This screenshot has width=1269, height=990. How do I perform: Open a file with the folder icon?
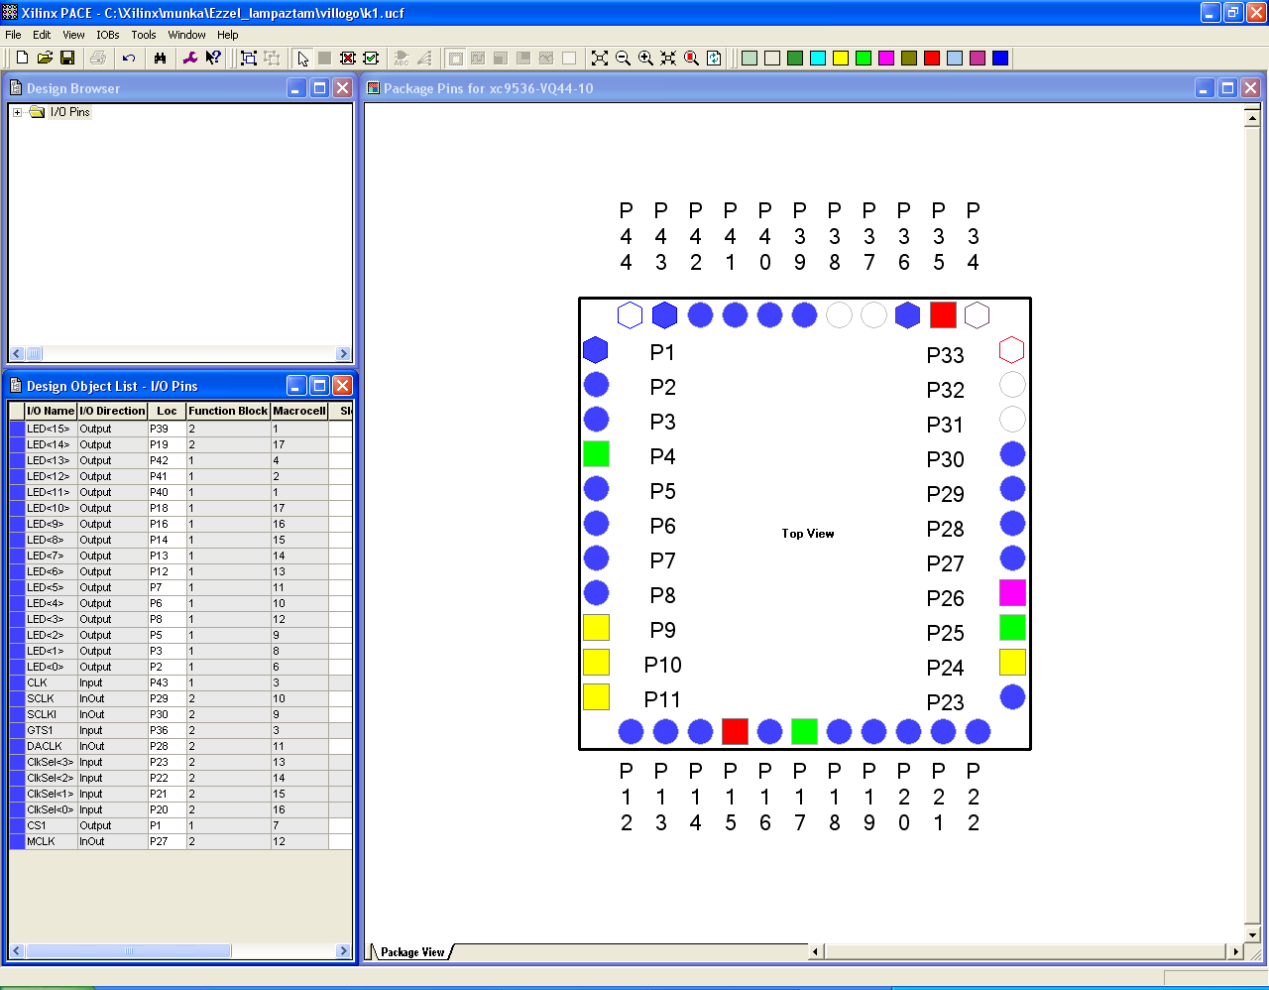[x=45, y=59]
